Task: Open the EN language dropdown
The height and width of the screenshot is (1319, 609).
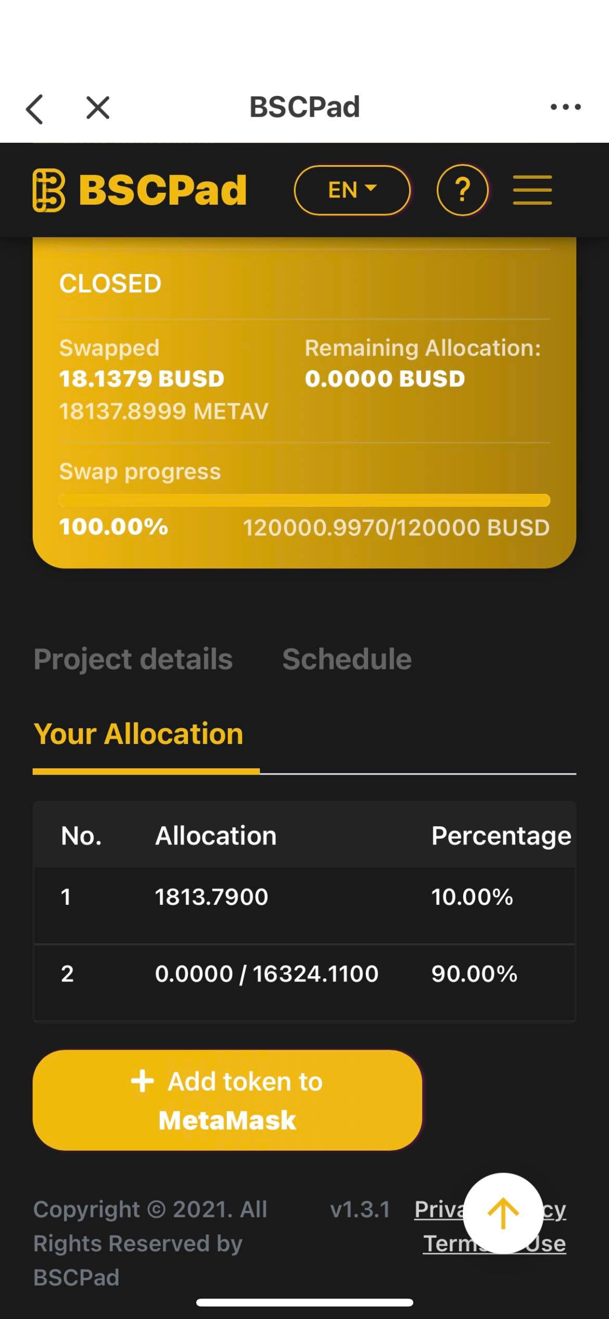Action: coord(352,190)
